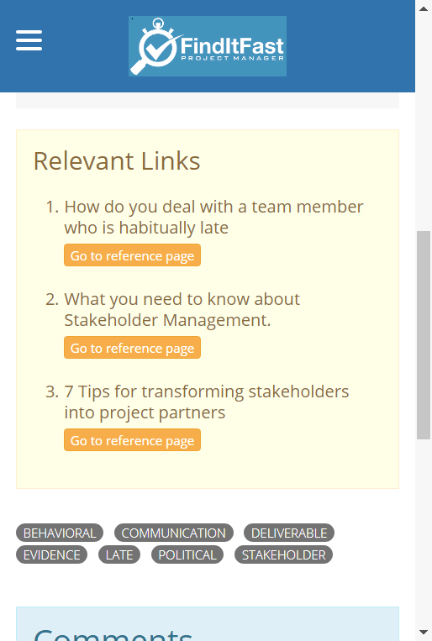Click the vertical scrollbar thumb
The width and height of the screenshot is (432, 641).
pos(424,335)
